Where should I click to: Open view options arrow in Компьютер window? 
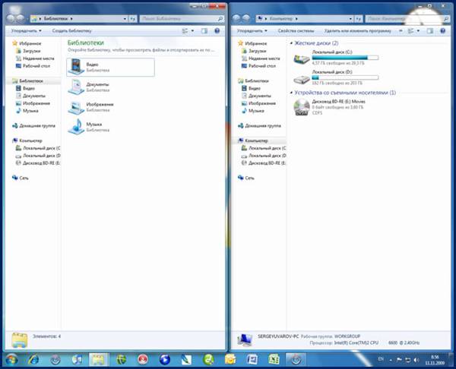418,30
